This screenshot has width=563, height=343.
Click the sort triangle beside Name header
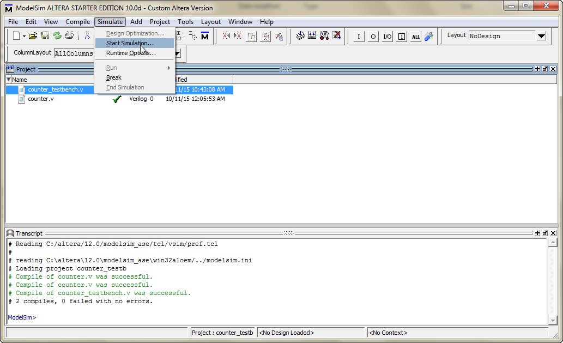click(9, 79)
